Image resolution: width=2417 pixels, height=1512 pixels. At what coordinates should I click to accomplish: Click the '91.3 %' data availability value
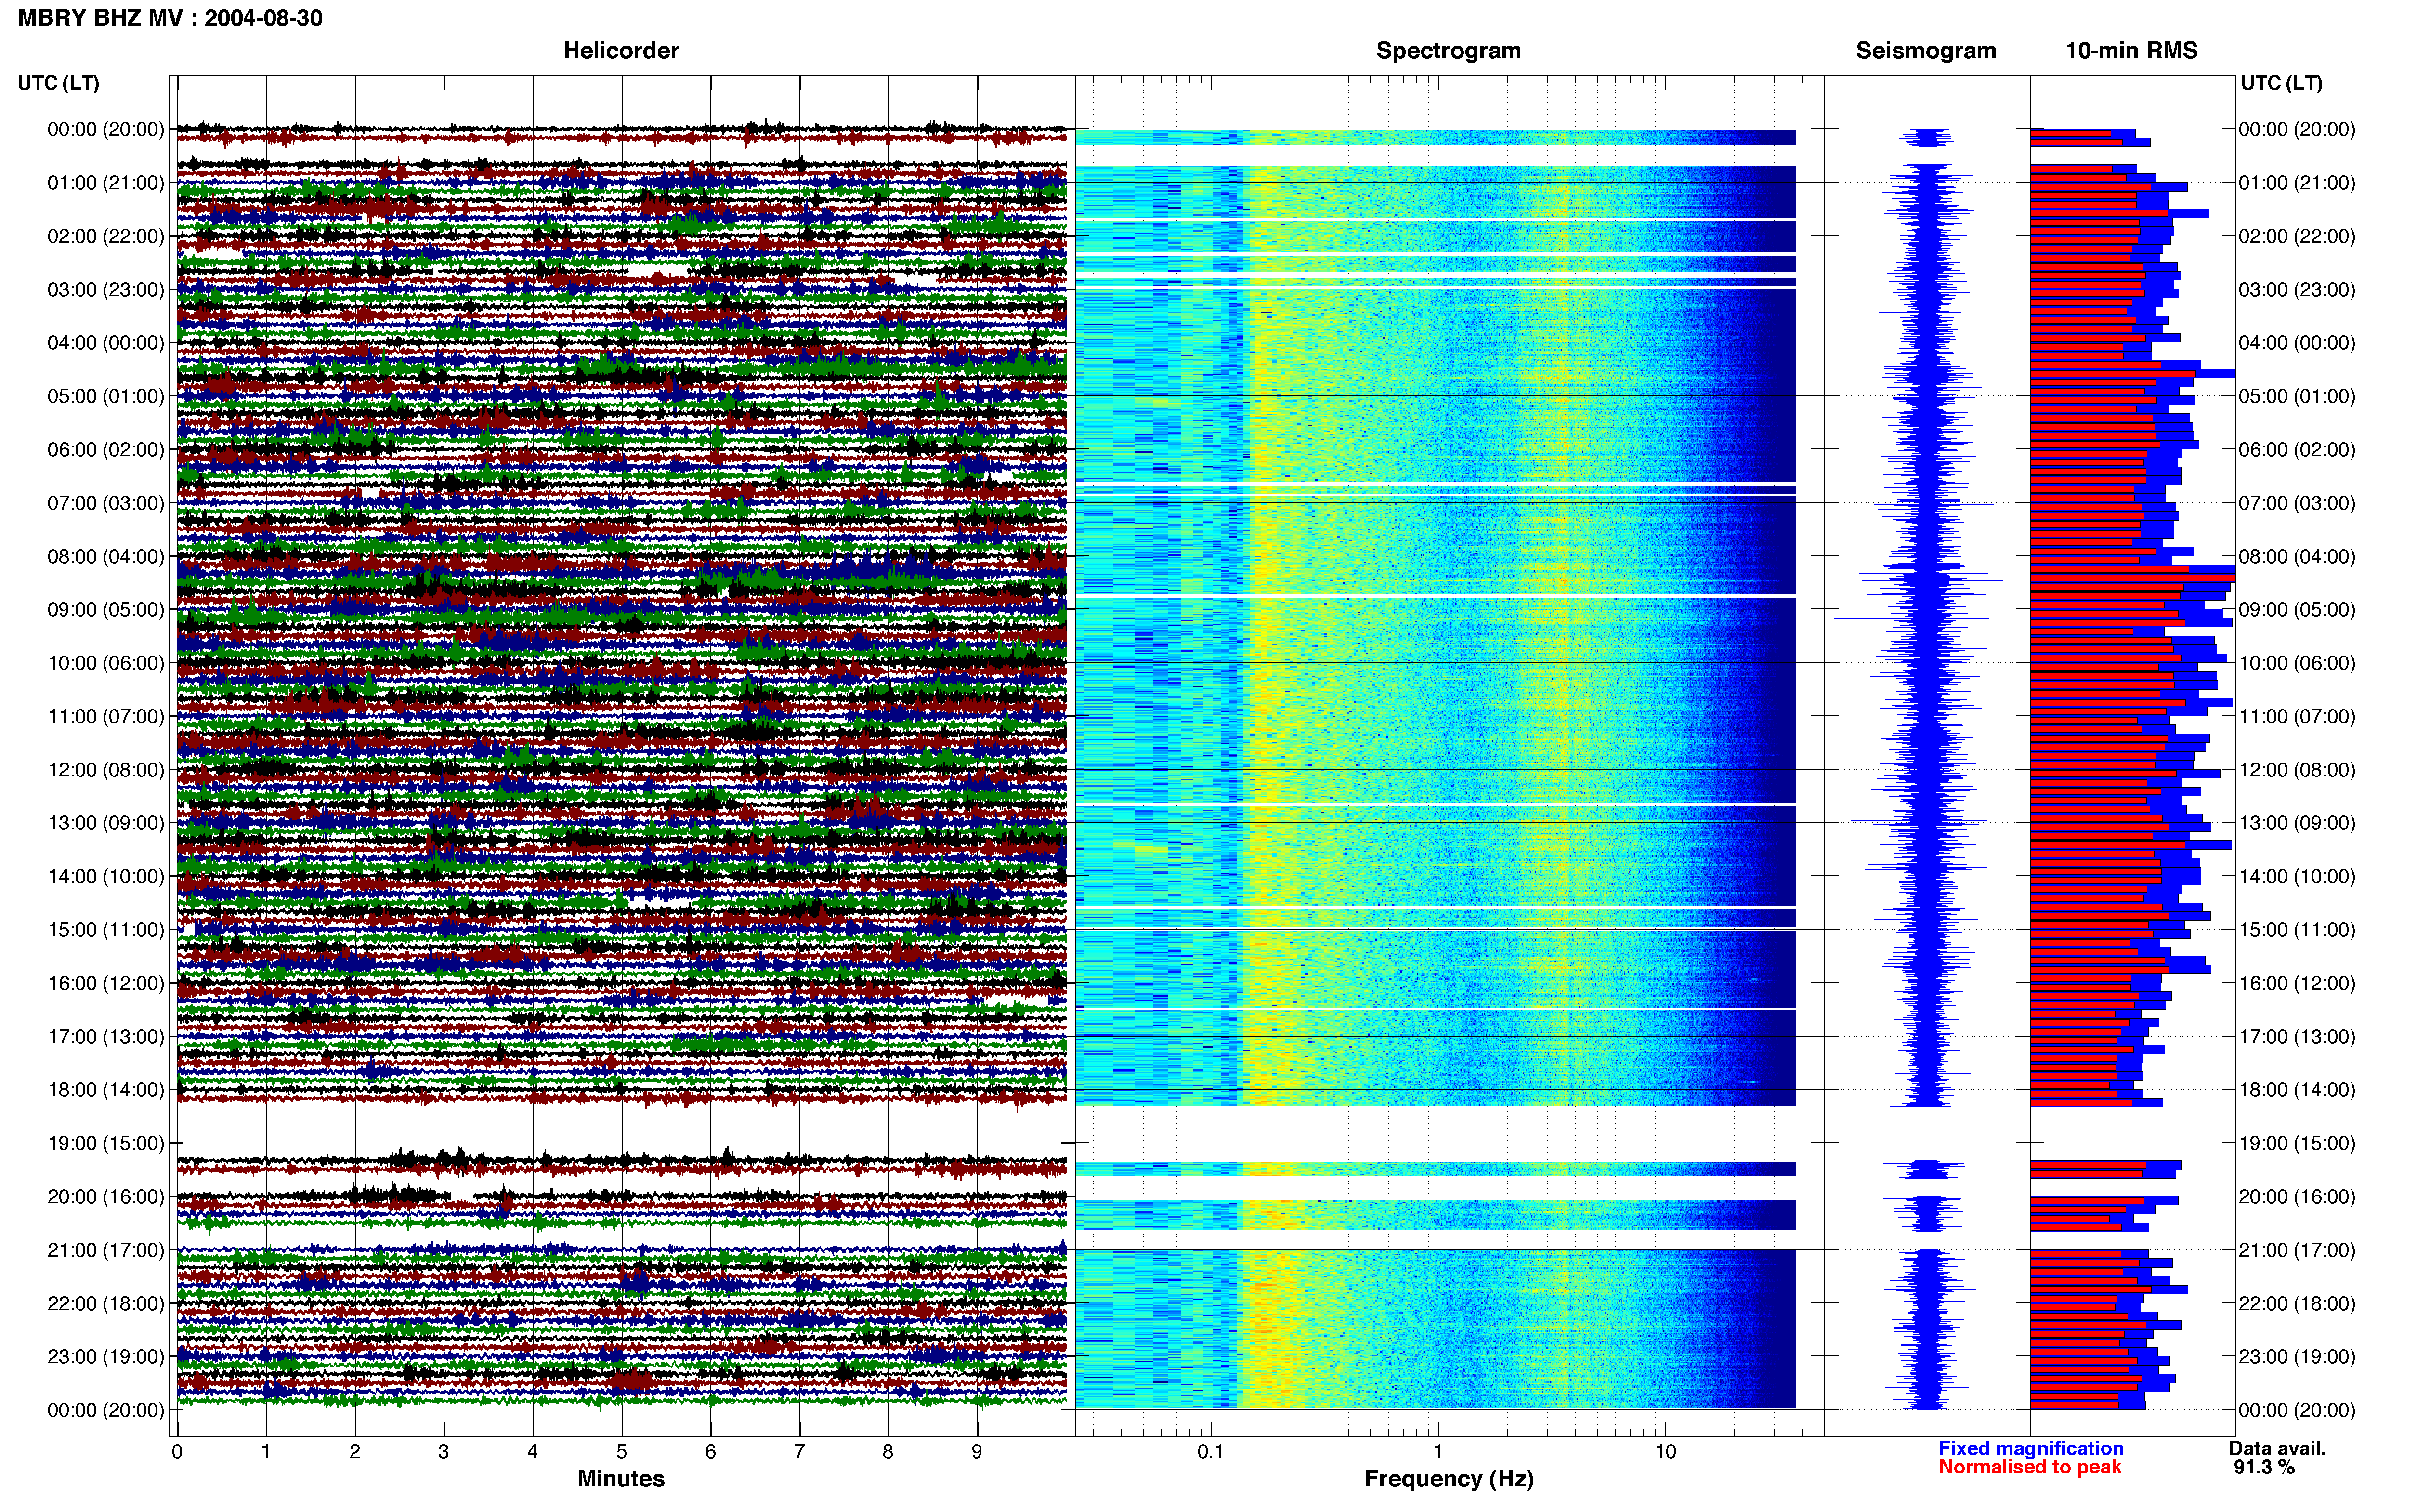[x=2264, y=1467]
